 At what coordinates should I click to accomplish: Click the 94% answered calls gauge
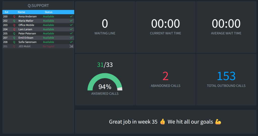(105, 82)
